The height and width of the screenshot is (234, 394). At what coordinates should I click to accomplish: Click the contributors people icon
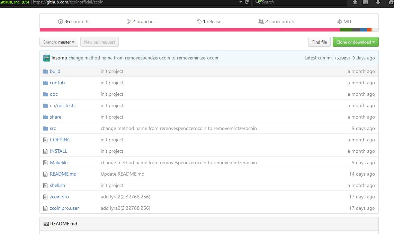(x=261, y=21)
